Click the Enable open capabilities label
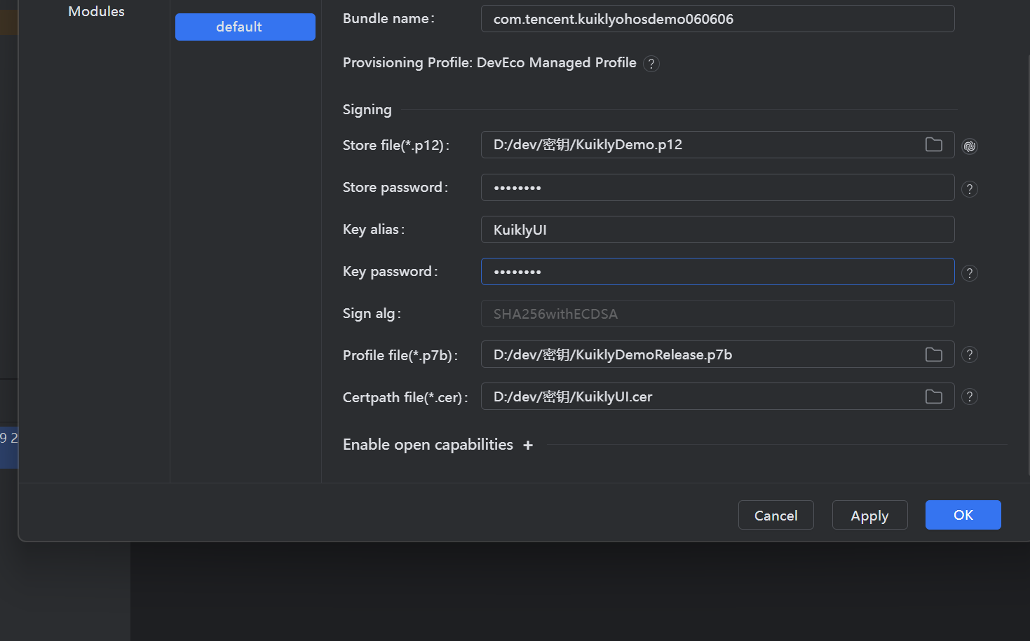 point(428,445)
